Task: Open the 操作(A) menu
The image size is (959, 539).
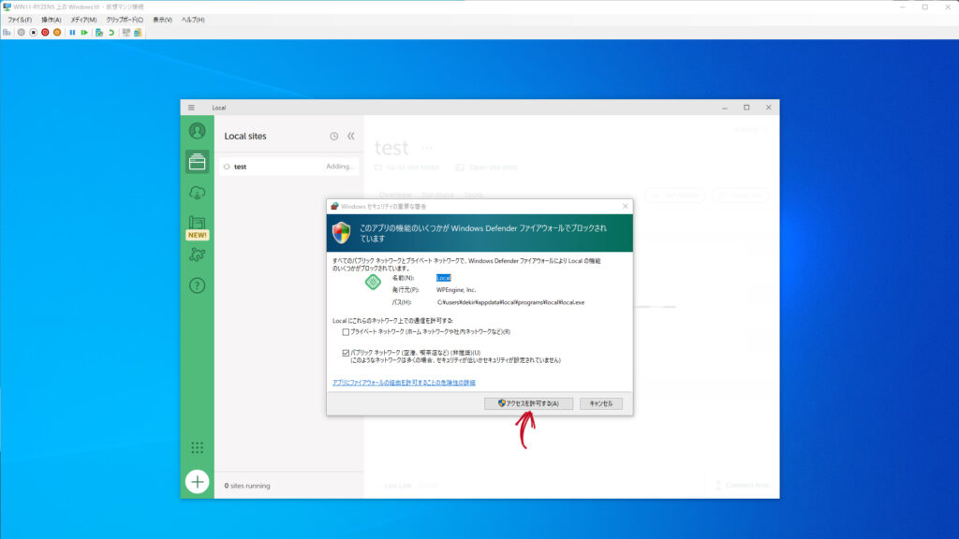Action: (52, 20)
